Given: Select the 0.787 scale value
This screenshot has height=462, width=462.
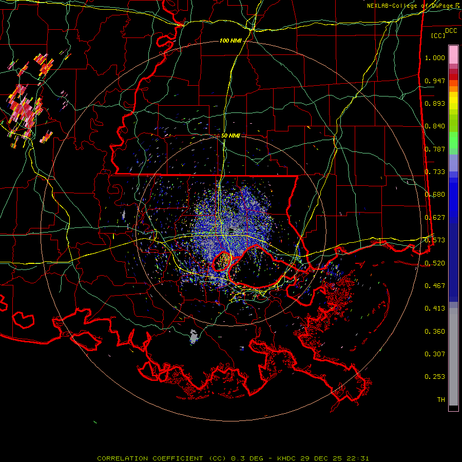Looking at the screenshot, I should 435,149.
